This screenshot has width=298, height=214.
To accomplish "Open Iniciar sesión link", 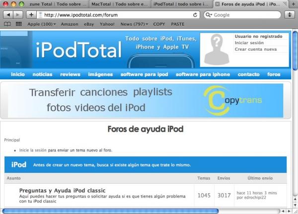I will click(249, 43).
